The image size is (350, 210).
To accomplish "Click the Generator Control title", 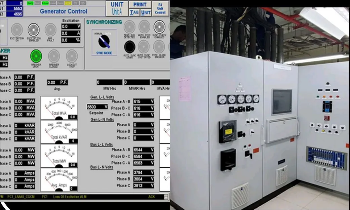I will [x=64, y=11].
